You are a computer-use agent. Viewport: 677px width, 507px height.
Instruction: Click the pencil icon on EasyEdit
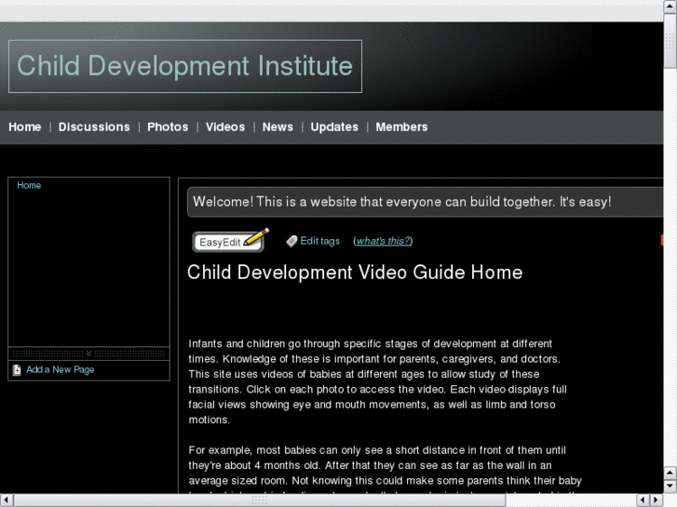(256, 237)
